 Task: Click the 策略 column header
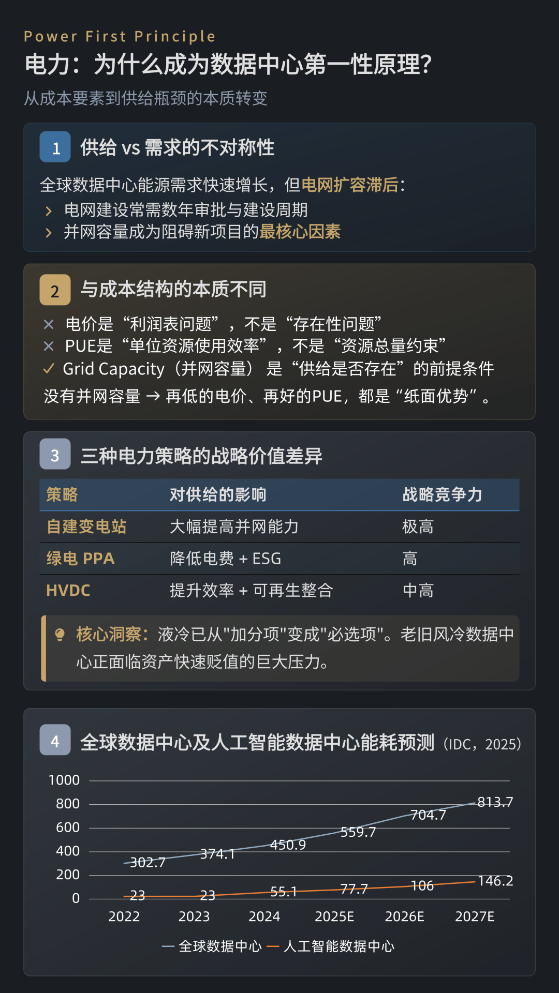(62, 494)
